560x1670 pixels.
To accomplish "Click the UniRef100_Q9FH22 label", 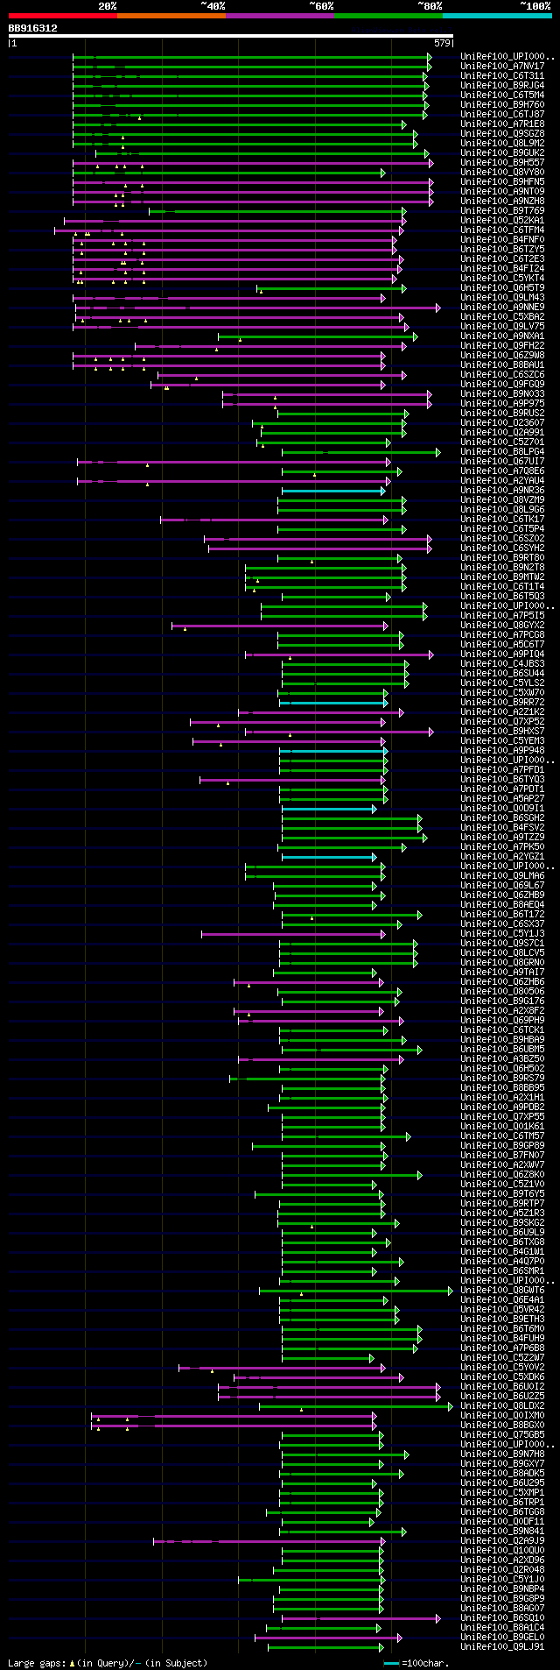I will point(502,345).
